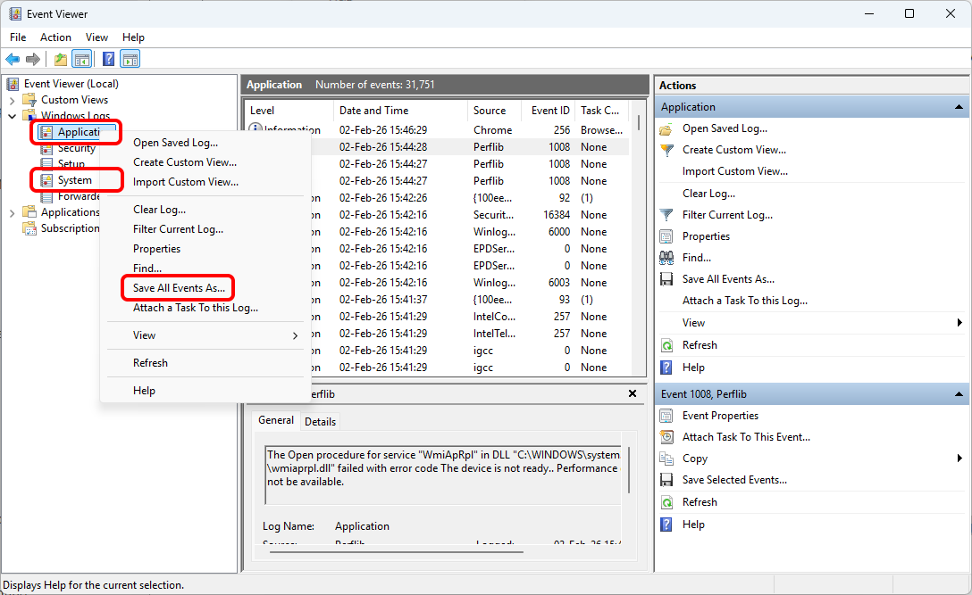
Task: Select the System log in tree
Action: (x=74, y=180)
